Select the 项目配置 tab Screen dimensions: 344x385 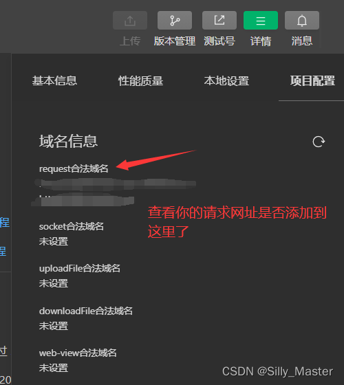[x=312, y=81]
